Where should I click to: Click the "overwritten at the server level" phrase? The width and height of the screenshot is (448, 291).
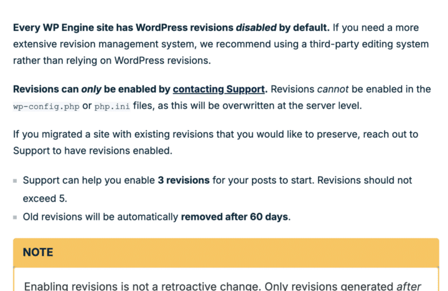(x=301, y=107)
